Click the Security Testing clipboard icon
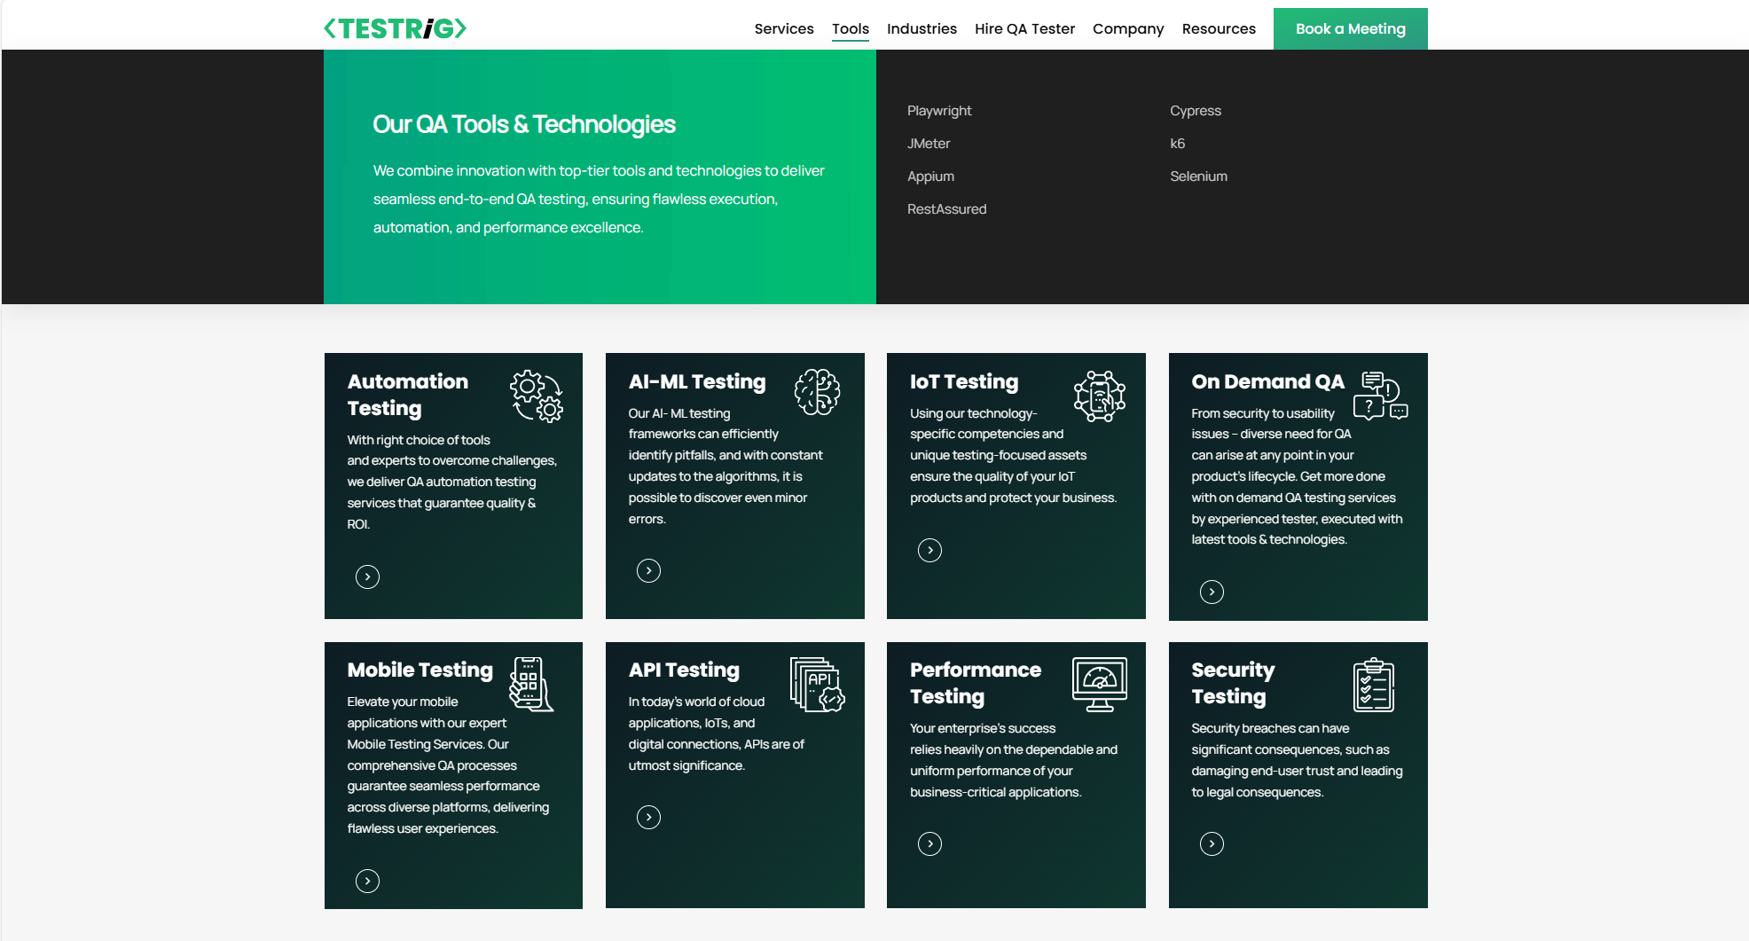The width and height of the screenshot is (1749, 941). click(x=1374, y=684)
